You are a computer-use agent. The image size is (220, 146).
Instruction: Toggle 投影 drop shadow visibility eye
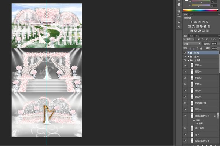[x=197, y=123]
